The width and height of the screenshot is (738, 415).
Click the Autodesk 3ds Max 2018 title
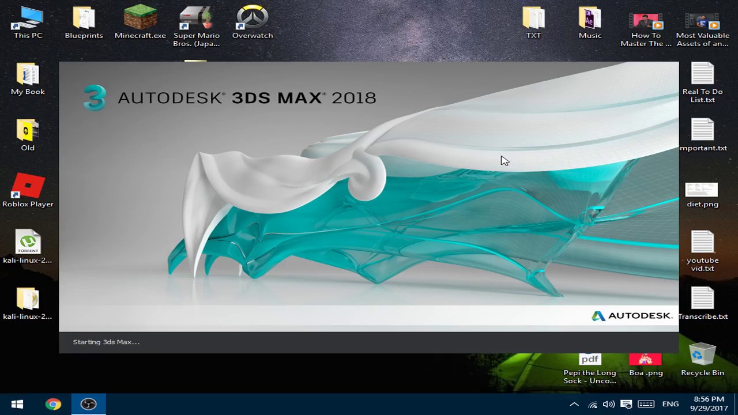click(x=247, y=97)
